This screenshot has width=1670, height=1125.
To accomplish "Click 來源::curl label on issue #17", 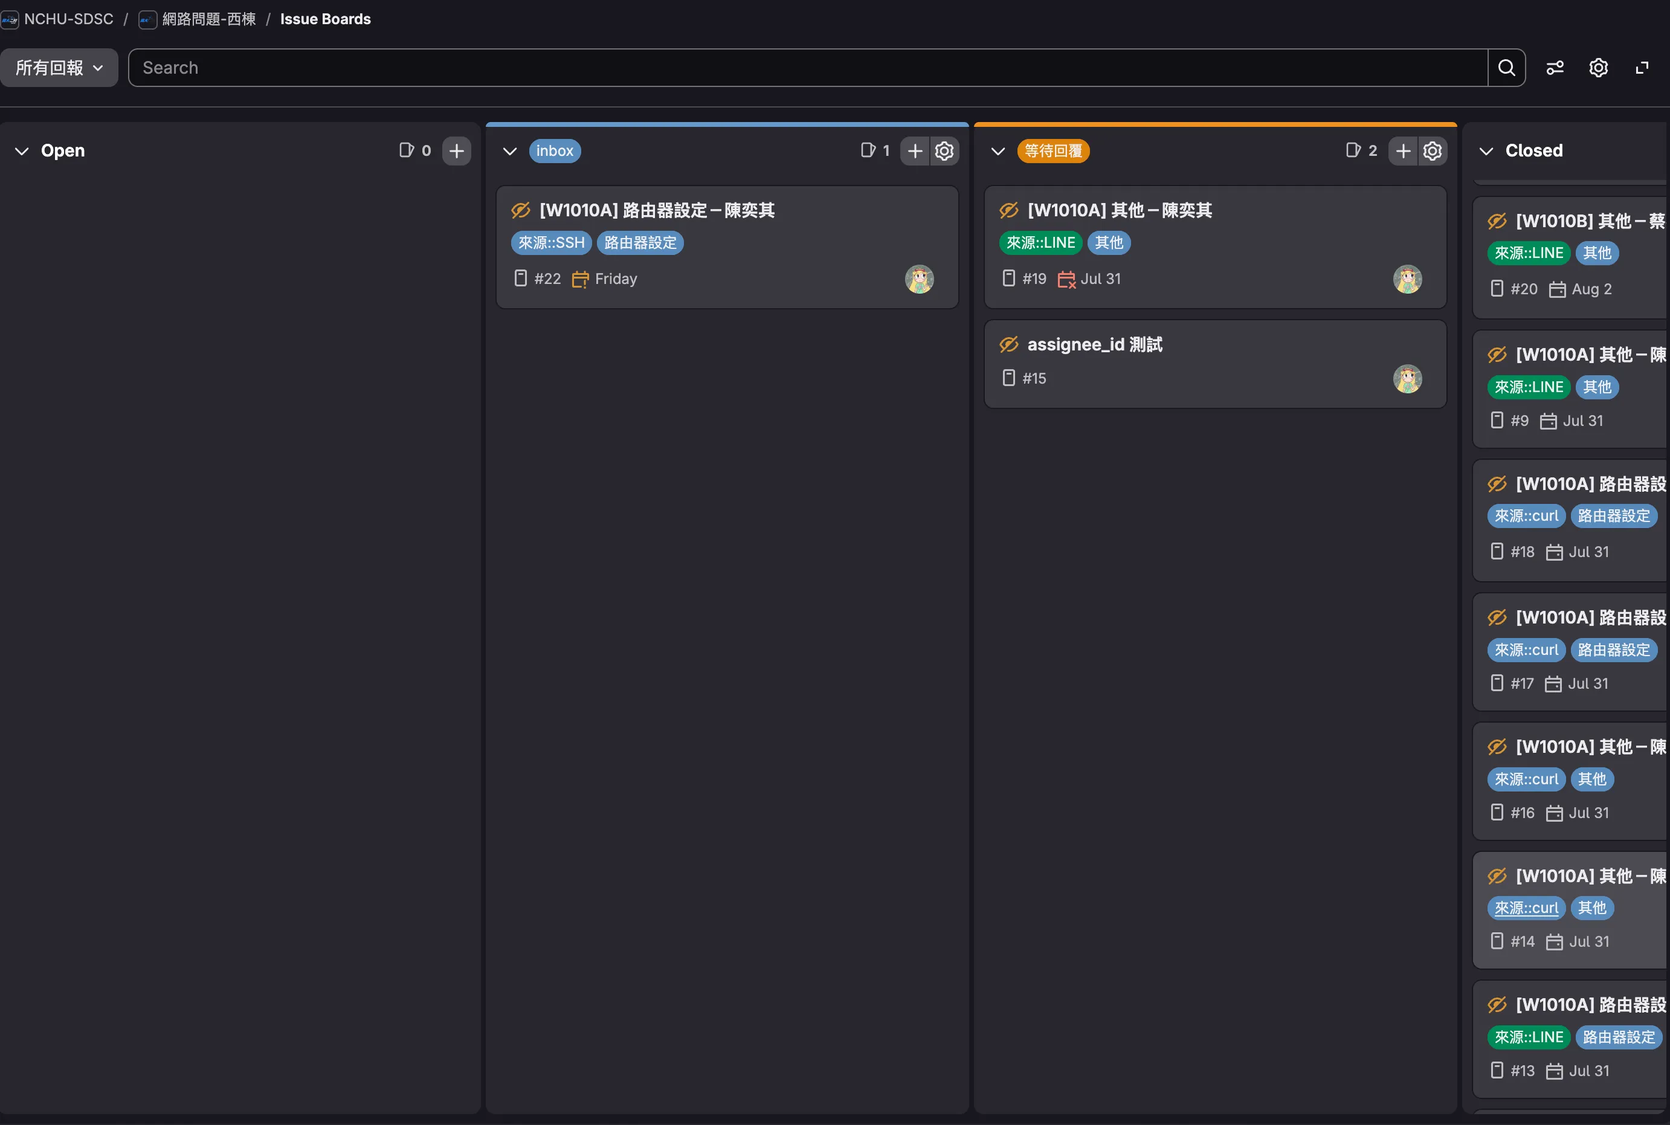I will click(1527, 650).
